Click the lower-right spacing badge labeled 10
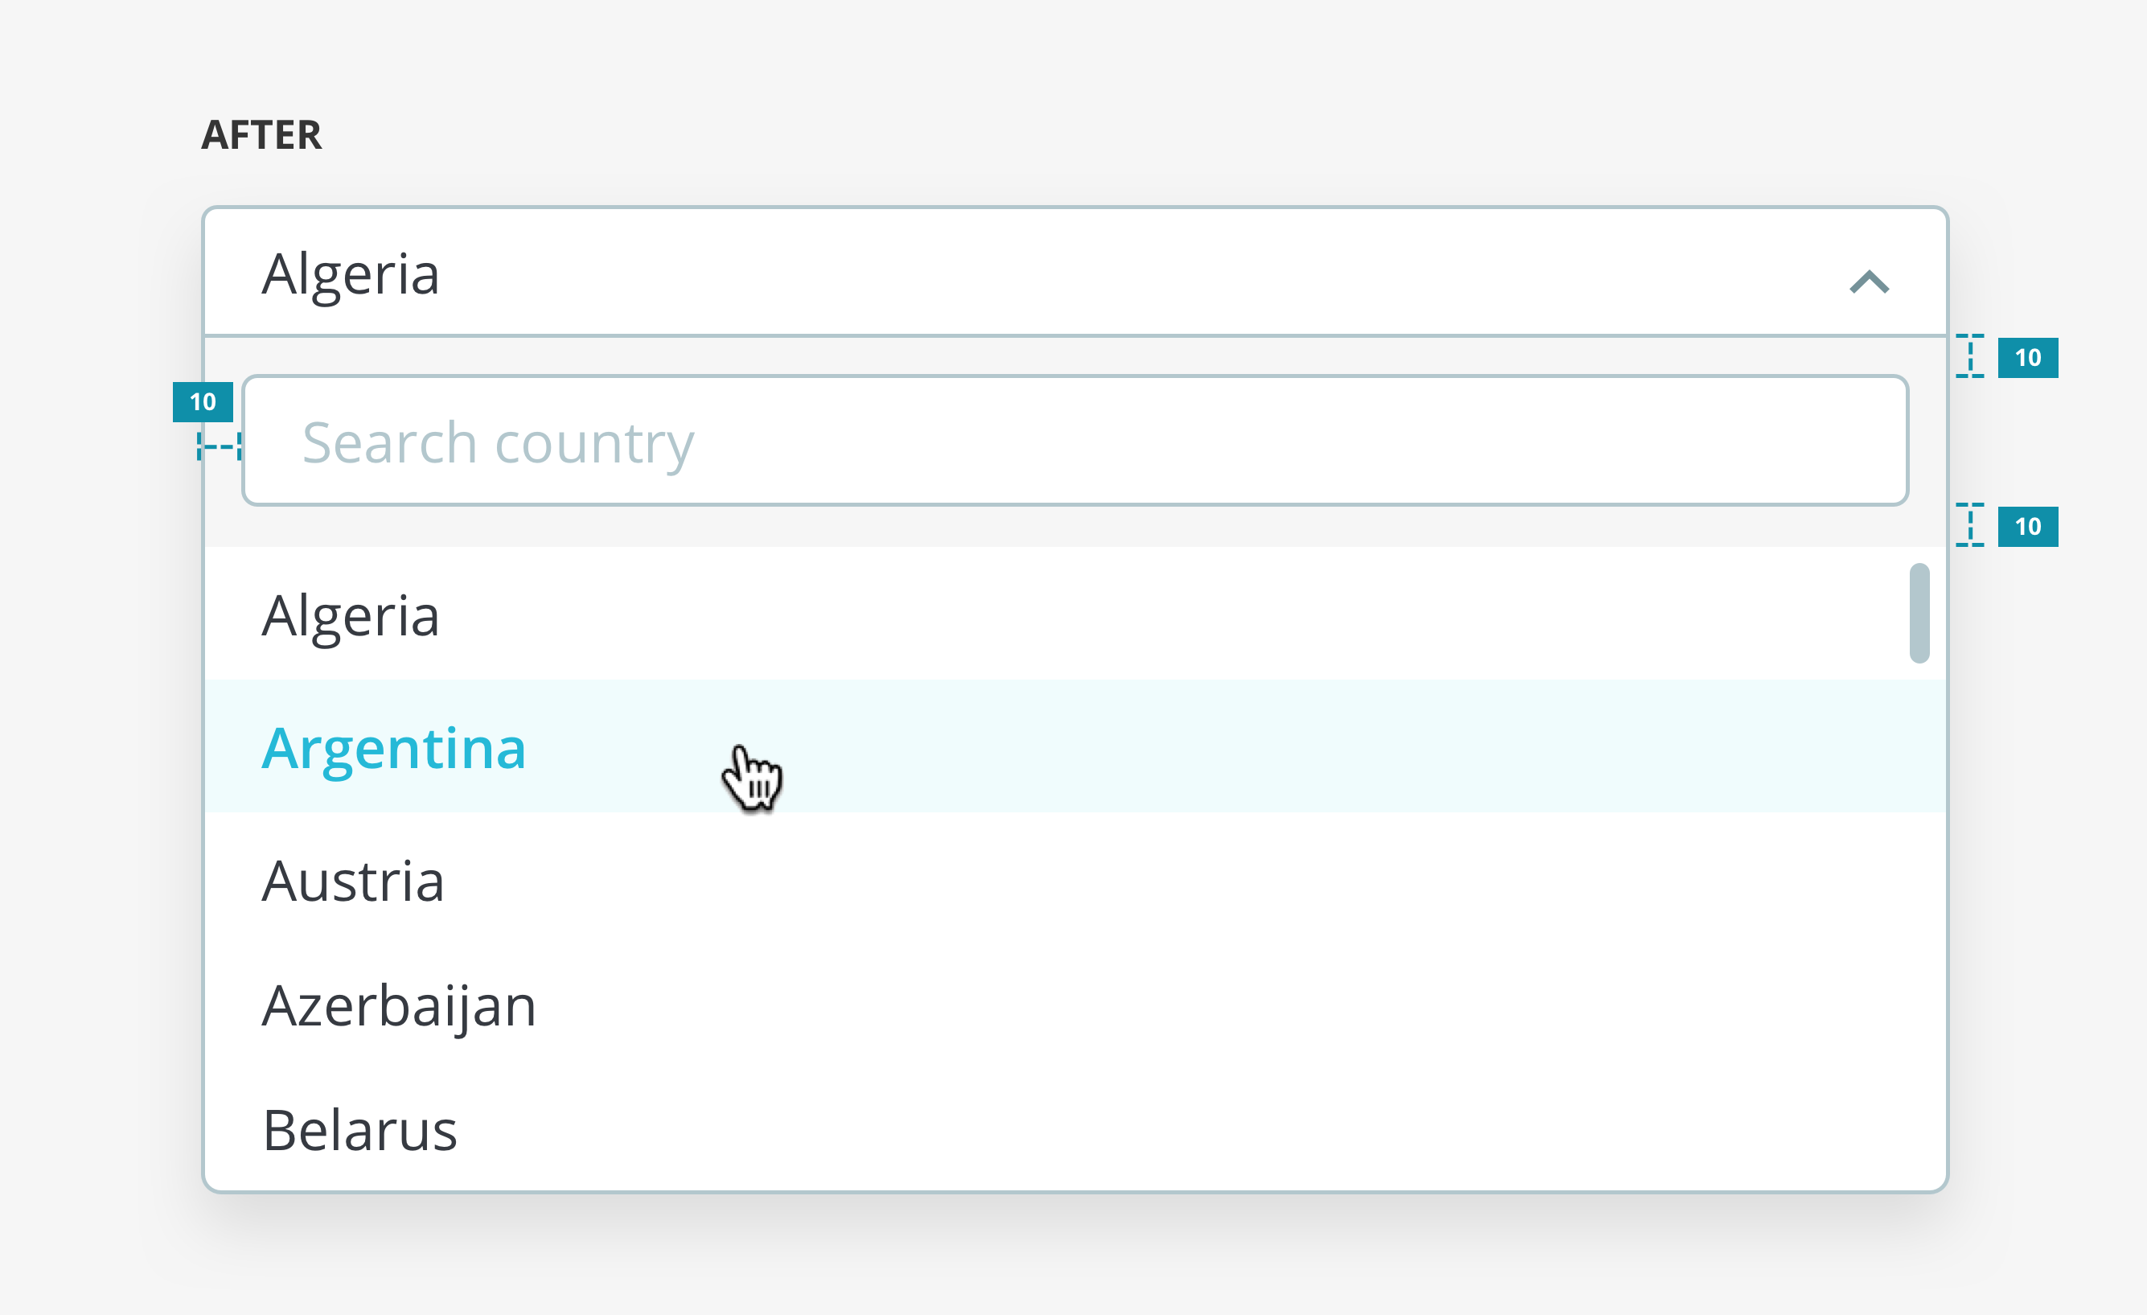2147x1315 pixels. point(2029,526)
